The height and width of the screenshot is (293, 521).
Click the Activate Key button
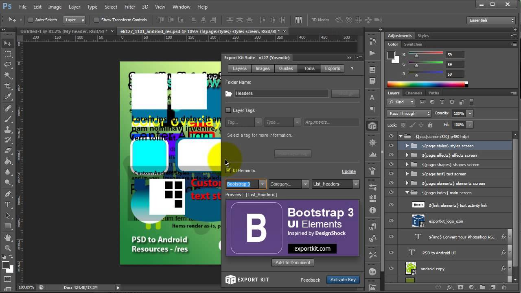point(343,280)
